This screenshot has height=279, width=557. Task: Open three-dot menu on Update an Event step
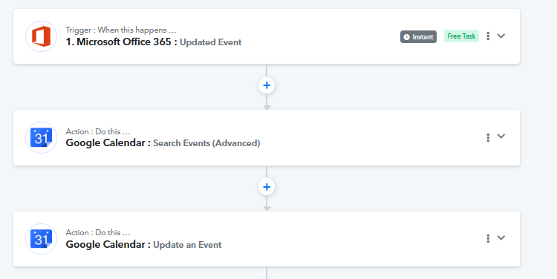[x=488, y=238]
